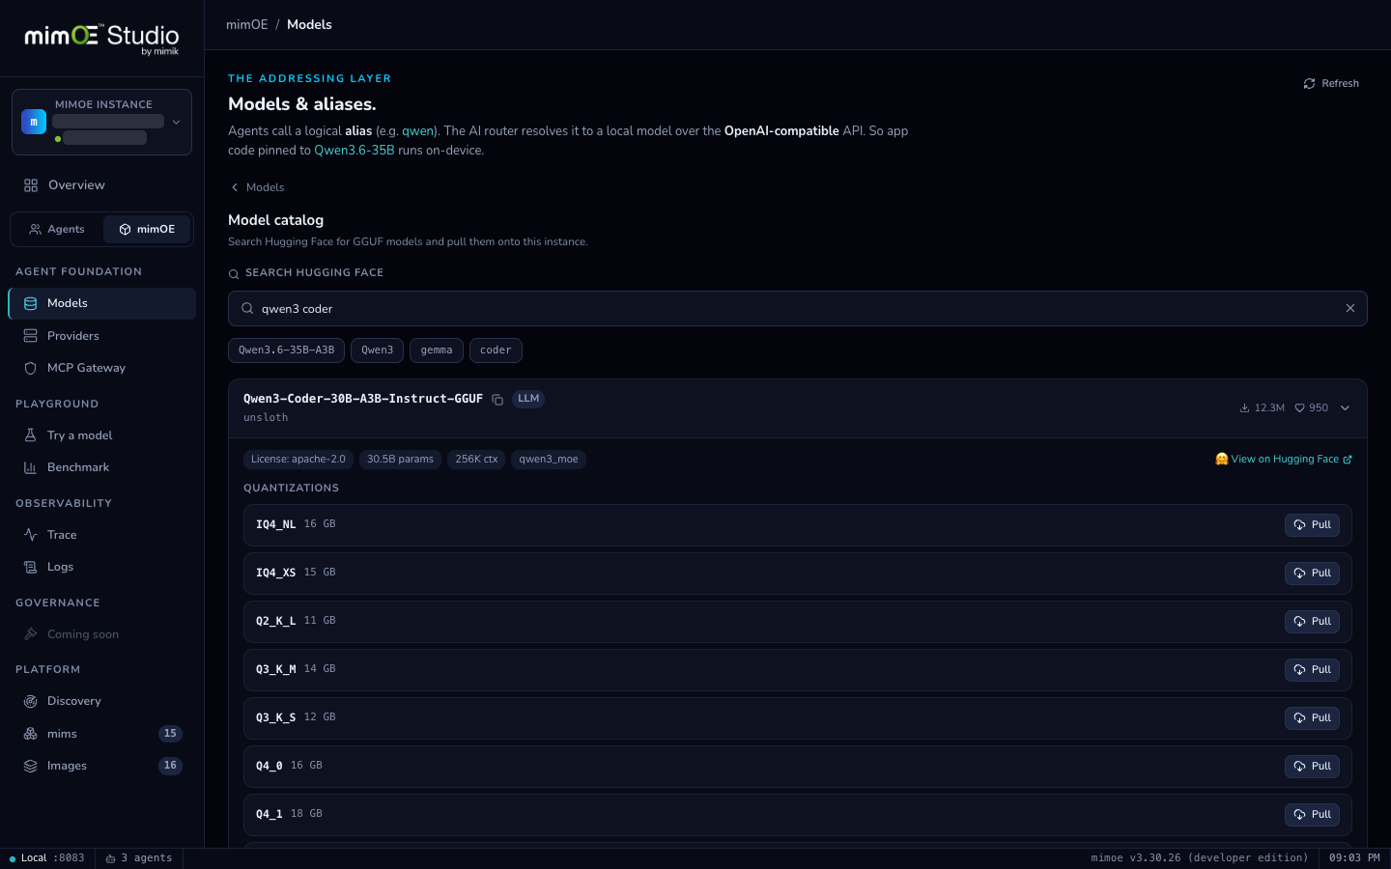Click the Qwen3.6-35B link in description
The width and height of the screenshot is (1391, 869).
355,151
